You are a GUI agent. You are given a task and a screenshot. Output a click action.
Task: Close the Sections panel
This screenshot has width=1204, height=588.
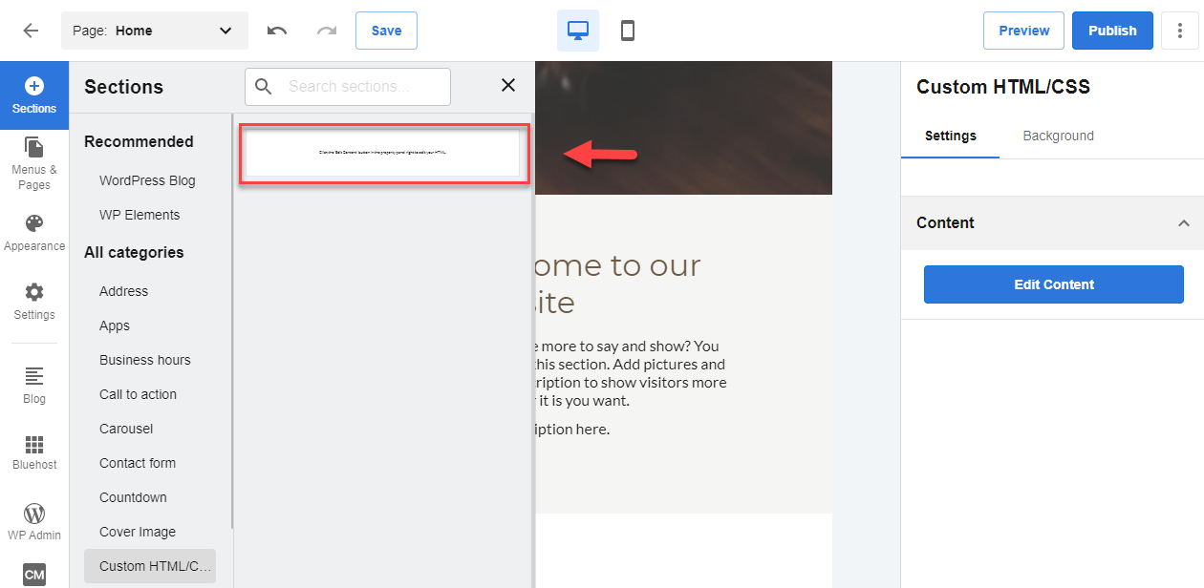508,86
